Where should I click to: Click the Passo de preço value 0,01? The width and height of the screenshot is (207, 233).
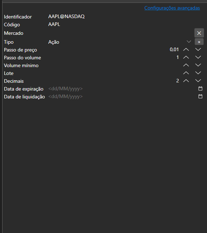[x=174, y=49]
